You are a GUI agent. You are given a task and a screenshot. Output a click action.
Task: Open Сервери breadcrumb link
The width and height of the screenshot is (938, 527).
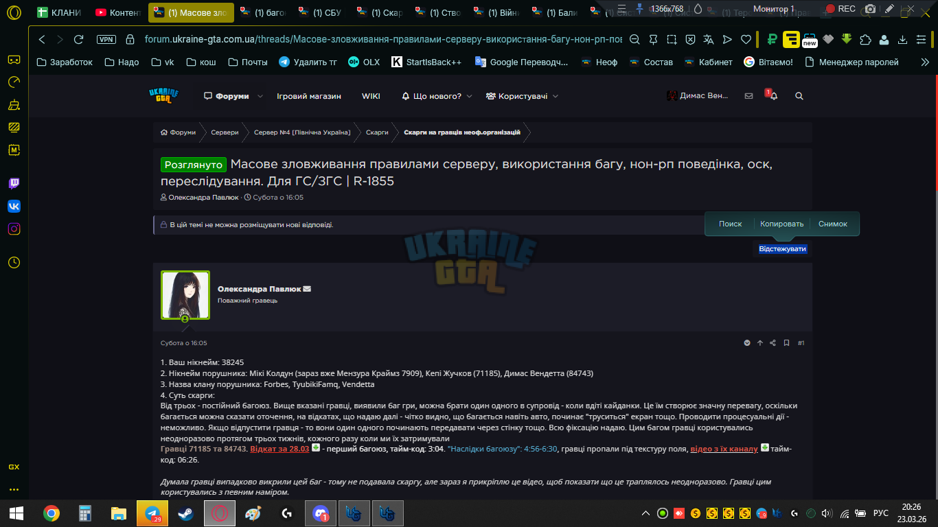tap(225, 132)
